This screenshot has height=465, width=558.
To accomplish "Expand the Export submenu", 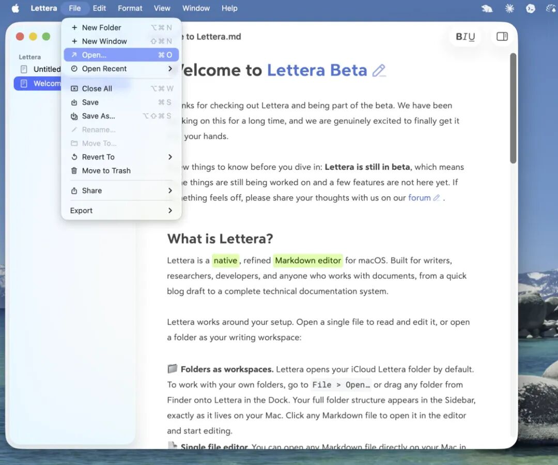I will pos(121,211).
